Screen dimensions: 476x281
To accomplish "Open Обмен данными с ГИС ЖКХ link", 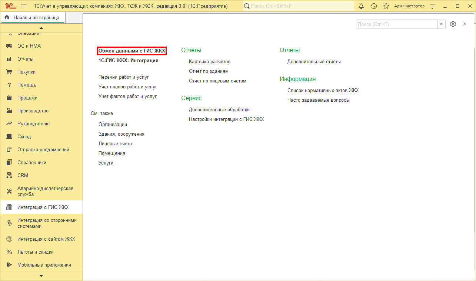I will (132, 51).
